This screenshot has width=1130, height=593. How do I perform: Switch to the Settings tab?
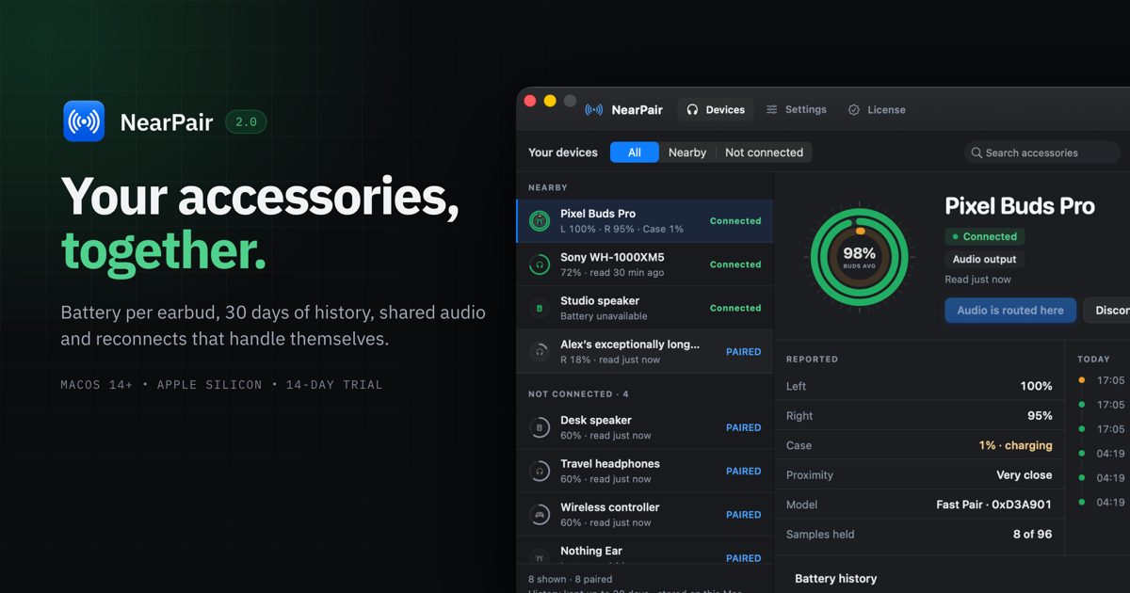click(x=796, y=110)
